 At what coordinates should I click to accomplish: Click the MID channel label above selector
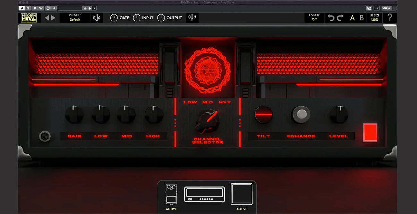pyautogui.click(x=208, y=102)
